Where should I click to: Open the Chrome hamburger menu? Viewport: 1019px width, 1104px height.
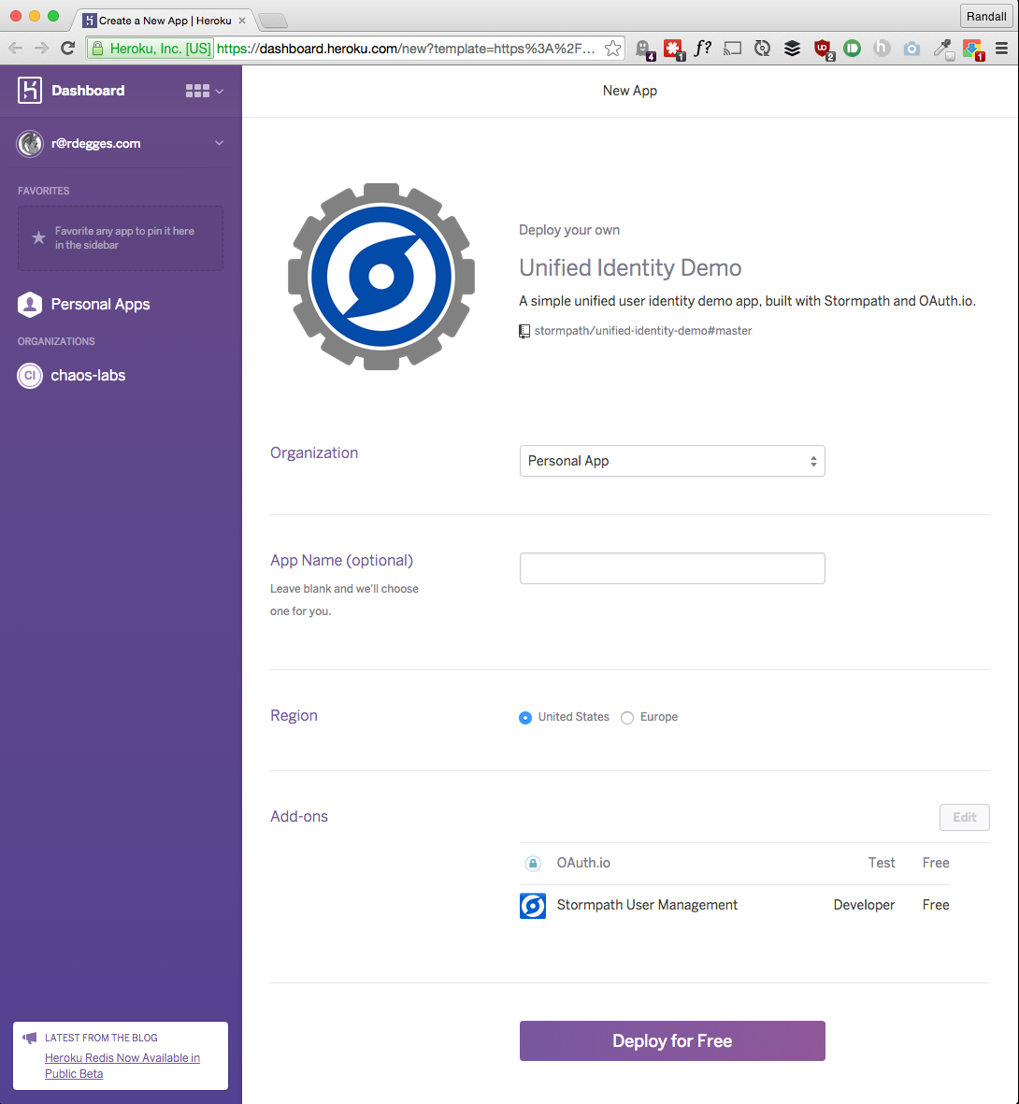1001,48
